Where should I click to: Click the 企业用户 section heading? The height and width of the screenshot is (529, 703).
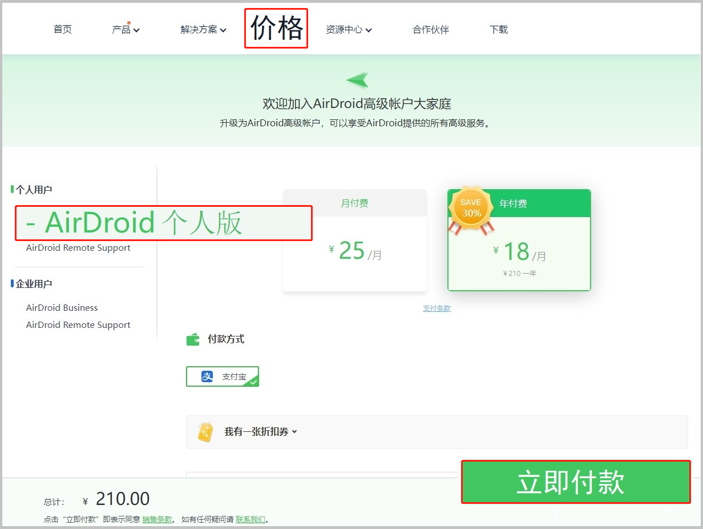[x=34, y=284]
